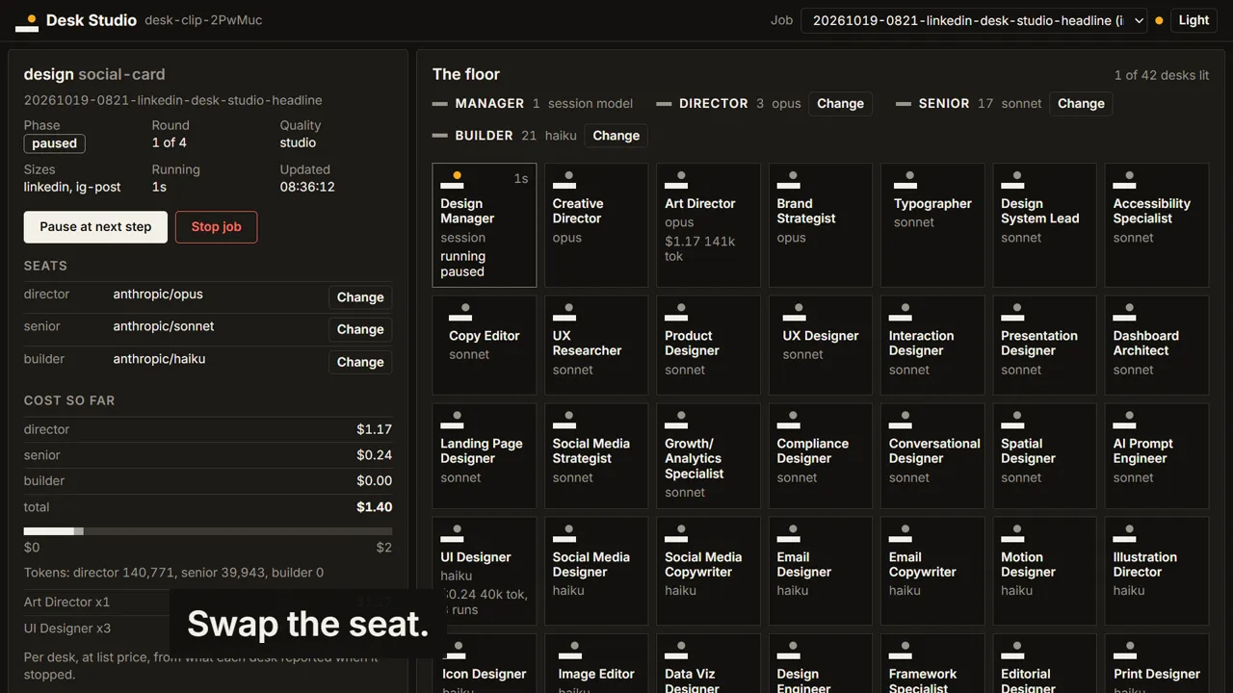
Task: Click the desk icon on Copy Editor card
Action: click(x=460, y=313)
